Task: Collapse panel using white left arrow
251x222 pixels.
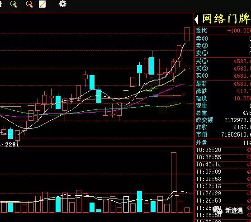Action: tap(196, 20)
